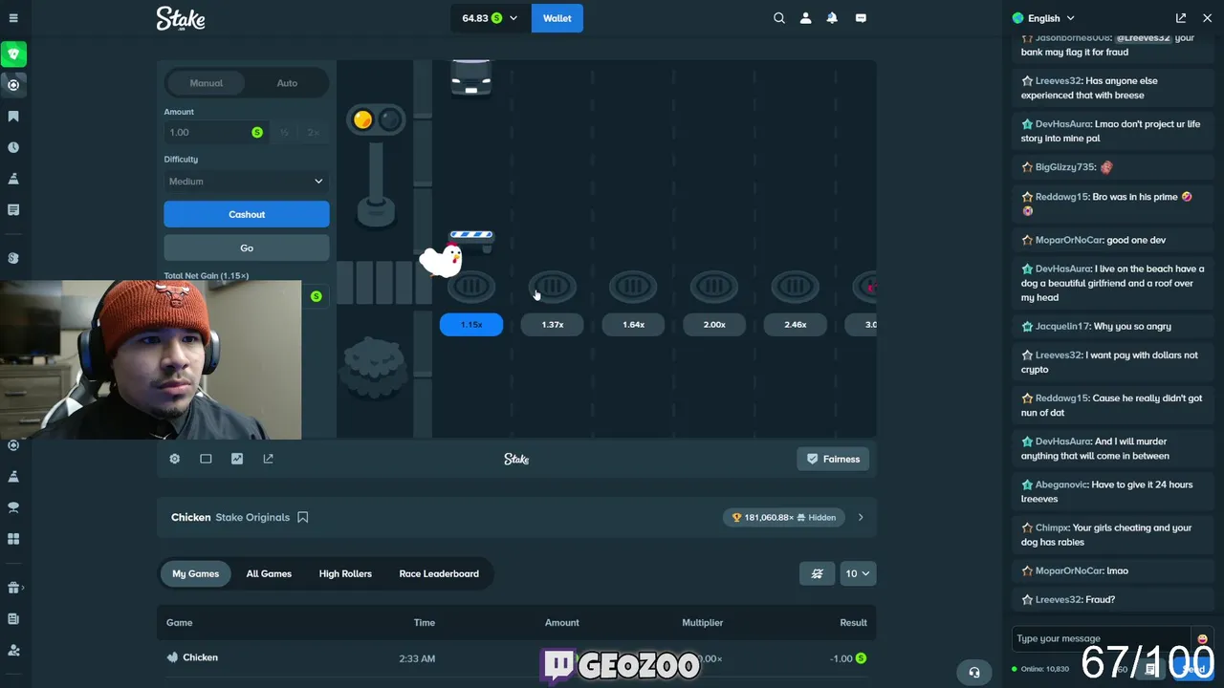Open the 10 rows-per-page dropdown
This screenshot has height=688, width=1224.
point(857,573)
